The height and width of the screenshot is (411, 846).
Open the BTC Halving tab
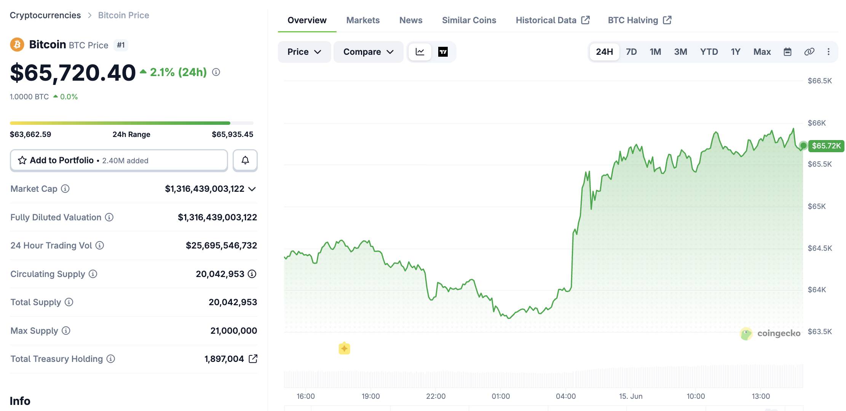tap(640, 20)
